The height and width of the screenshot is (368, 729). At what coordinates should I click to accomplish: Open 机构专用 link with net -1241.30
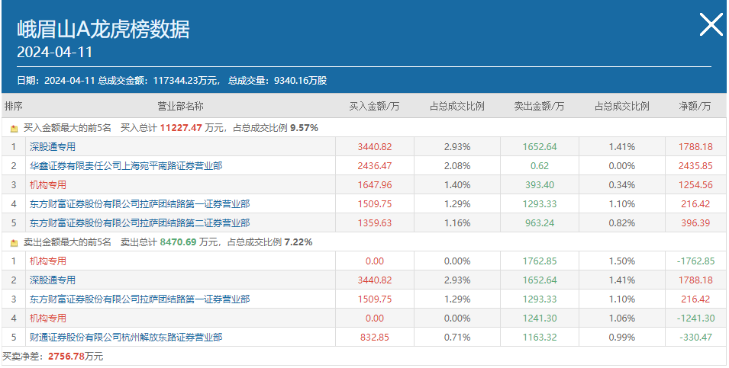tap(48, 318)
